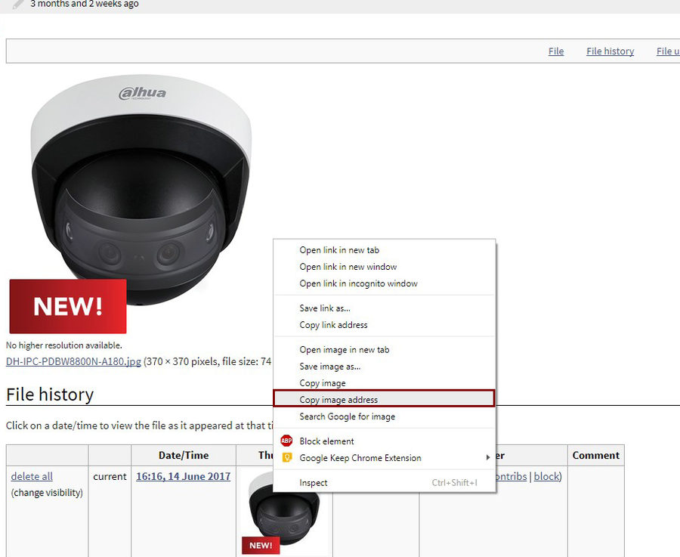Select the Block element text

[326, 441]
